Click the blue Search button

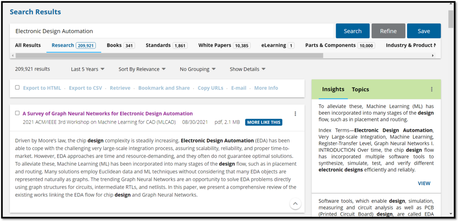[352, 31]
